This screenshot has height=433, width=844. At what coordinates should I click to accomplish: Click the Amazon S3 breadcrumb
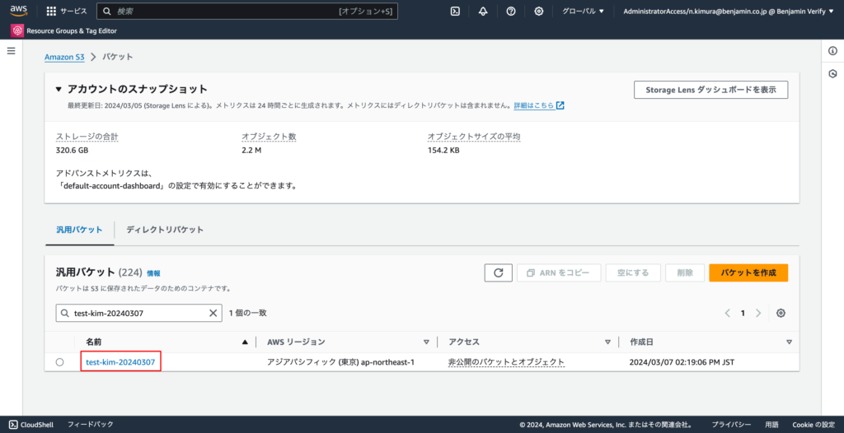click(64, 57)
